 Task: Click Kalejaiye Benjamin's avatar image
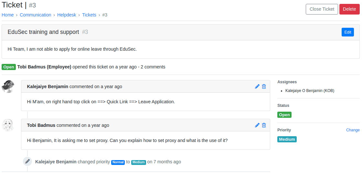click(8, 86)
